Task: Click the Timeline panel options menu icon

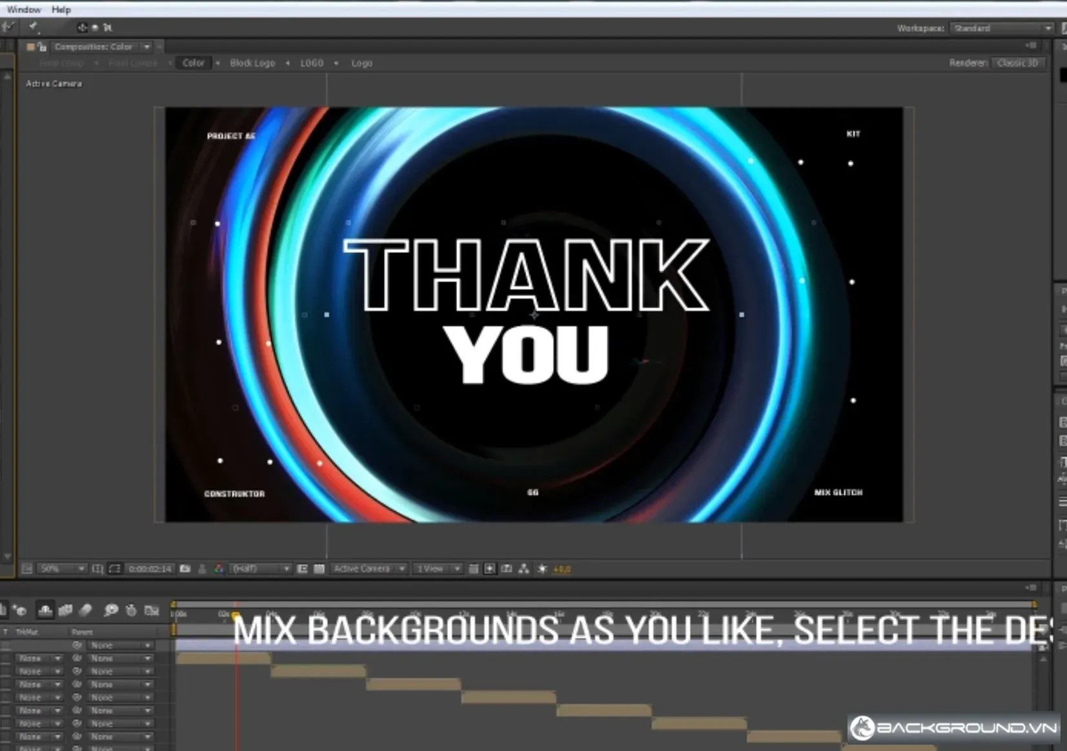Action: click(1031, 588)
